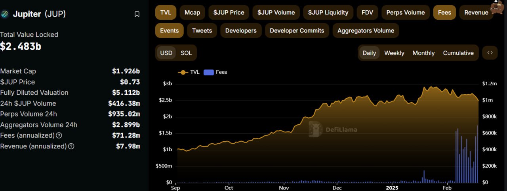Click the Jupiter (JUP) title
This screenshot has width=507, height=191.
click(39, 14)
